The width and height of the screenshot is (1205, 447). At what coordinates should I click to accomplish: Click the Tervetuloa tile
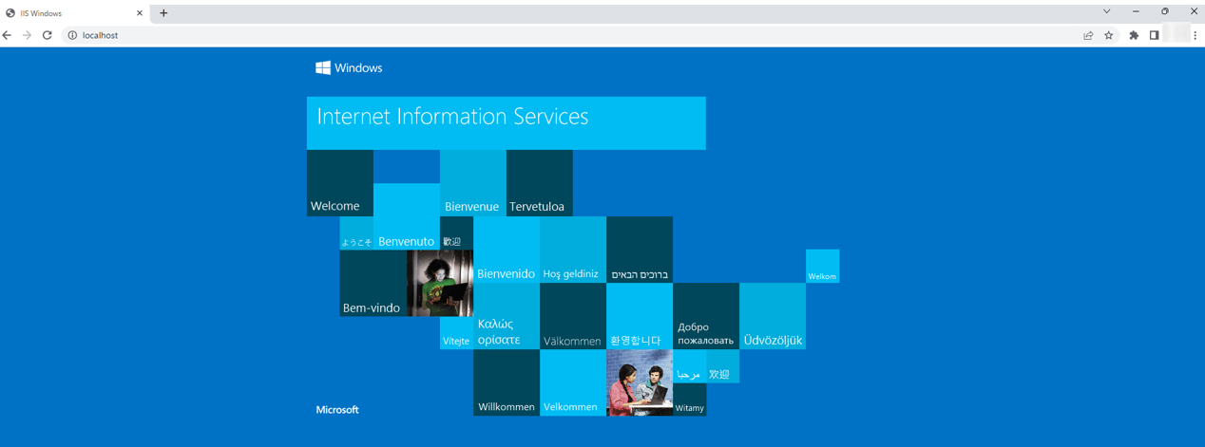540,183
